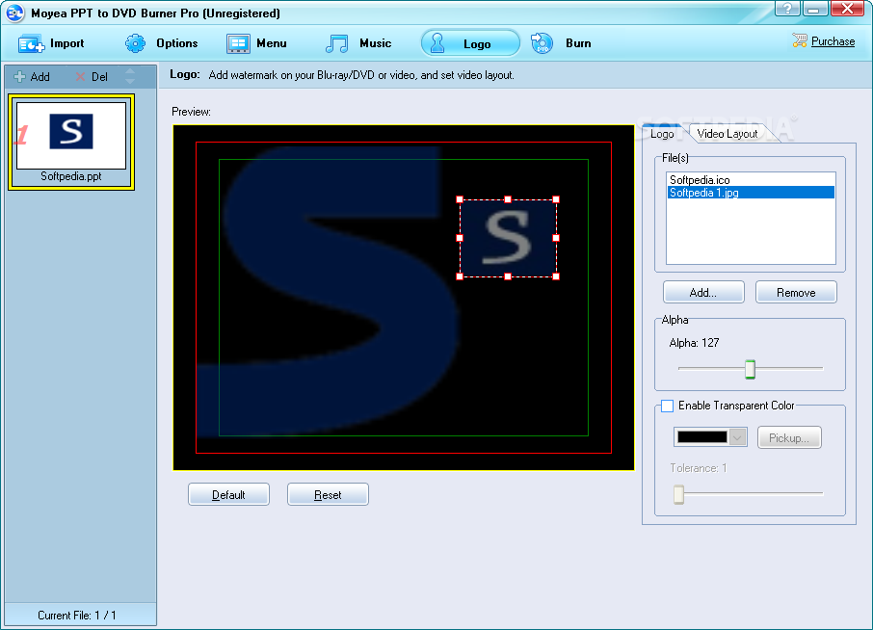Close the Moyea PPT to DVD window
Image resolution: width=873 pixels, height=630 pixels.
pos(847,9)
